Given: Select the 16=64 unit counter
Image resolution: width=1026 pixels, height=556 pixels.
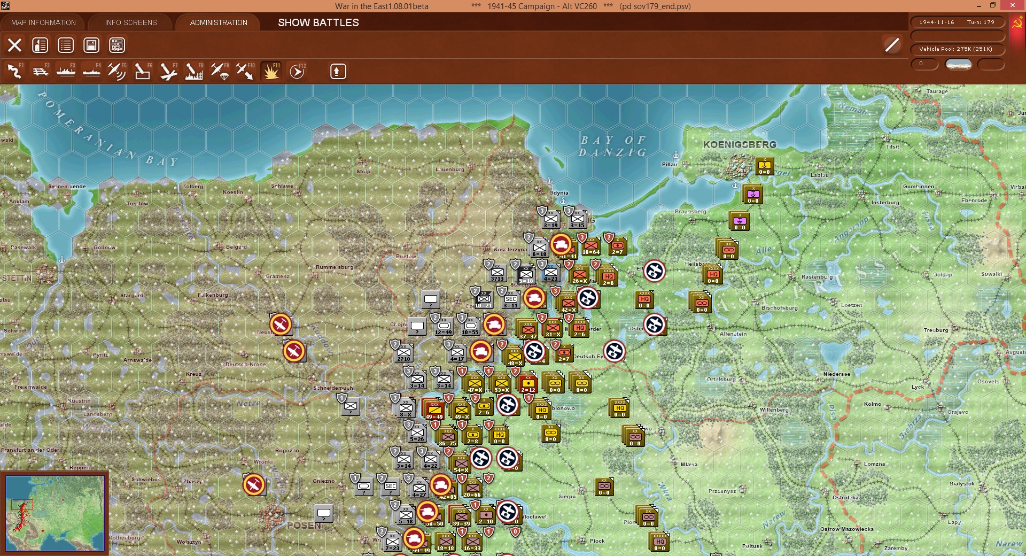Looking at the screenshot, I should click(591, 246).
